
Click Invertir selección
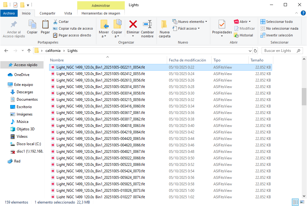point(276,35)
